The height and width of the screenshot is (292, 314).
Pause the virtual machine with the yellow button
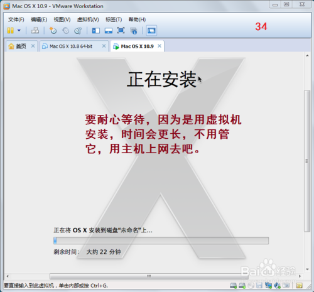(10, 31)
